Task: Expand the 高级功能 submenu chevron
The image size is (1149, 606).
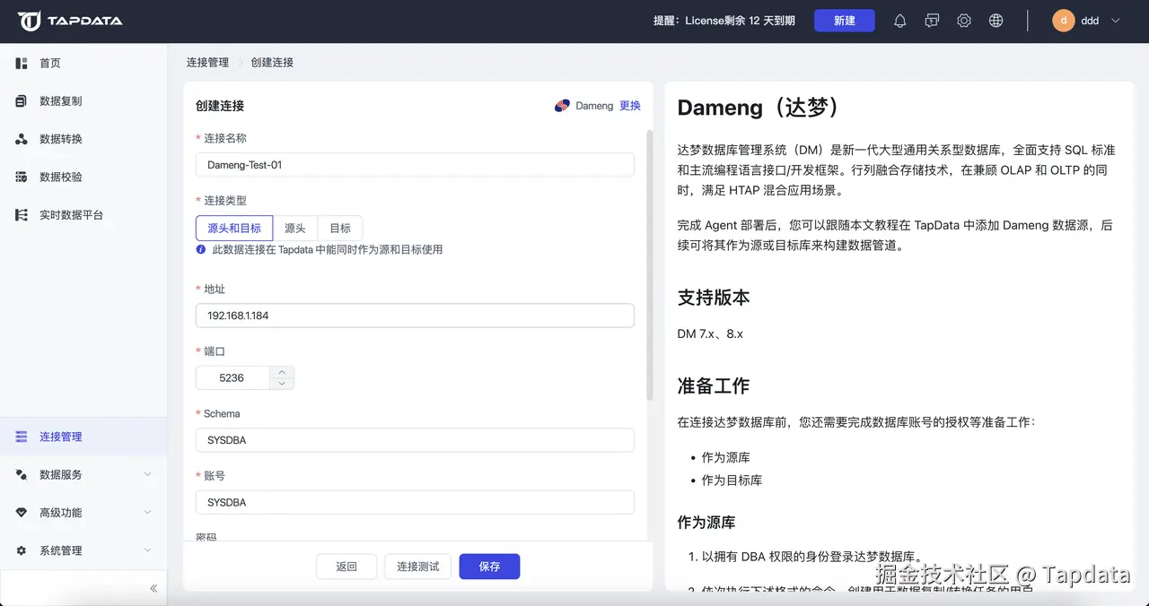Action: click(148, 513)
